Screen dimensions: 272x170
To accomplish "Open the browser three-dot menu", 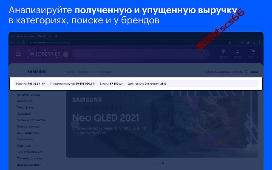I will point(260,42).
